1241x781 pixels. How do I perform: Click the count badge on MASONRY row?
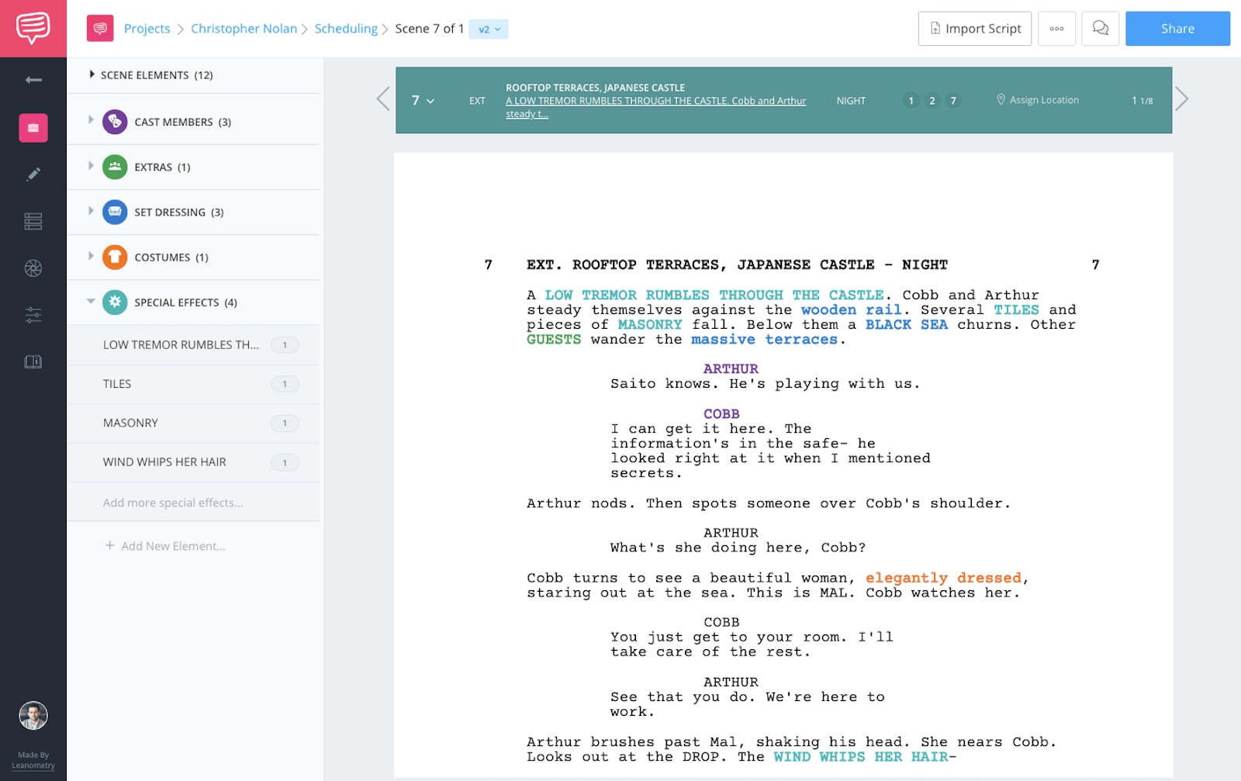(285, 423)
